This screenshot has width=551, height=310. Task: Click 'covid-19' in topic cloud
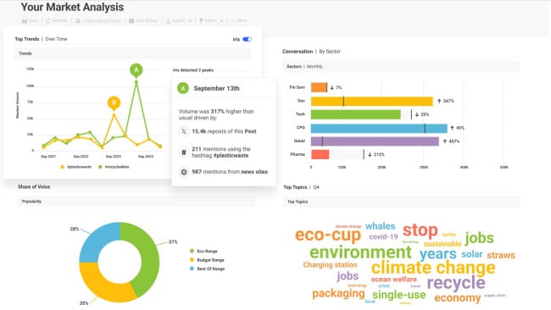(383, 236)
